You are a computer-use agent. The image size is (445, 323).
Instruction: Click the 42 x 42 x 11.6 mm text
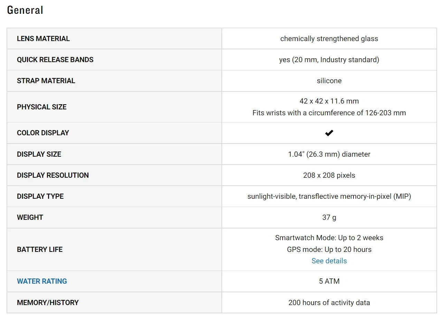329,101
